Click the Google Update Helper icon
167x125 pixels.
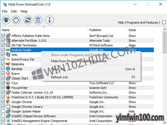[8, 111]
